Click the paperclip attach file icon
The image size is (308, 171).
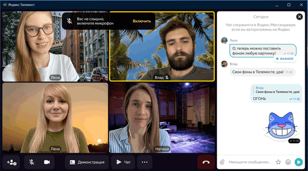pyautogui.click(x=222, y=162)
